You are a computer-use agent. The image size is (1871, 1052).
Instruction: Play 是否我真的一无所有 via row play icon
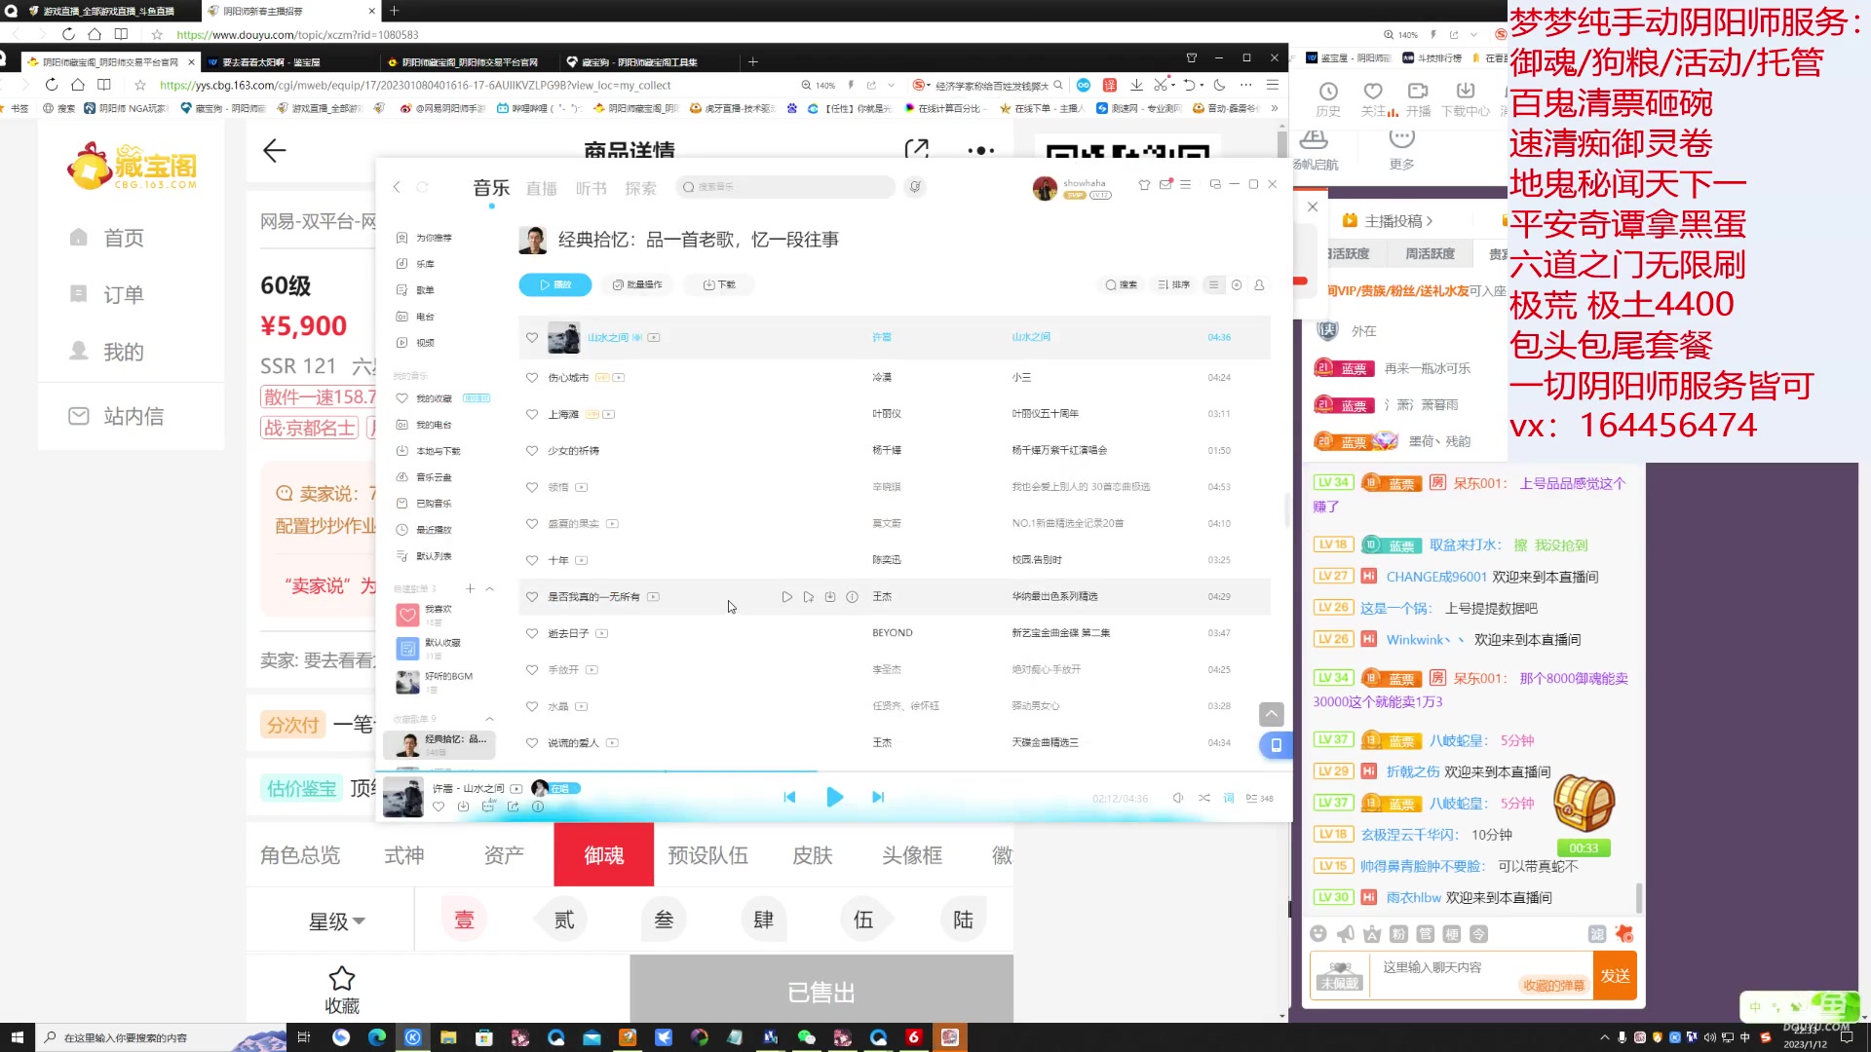786,597
